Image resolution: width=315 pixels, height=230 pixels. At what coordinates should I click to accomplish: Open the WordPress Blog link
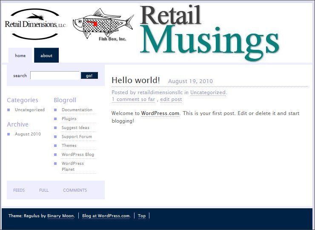[78, 155]
